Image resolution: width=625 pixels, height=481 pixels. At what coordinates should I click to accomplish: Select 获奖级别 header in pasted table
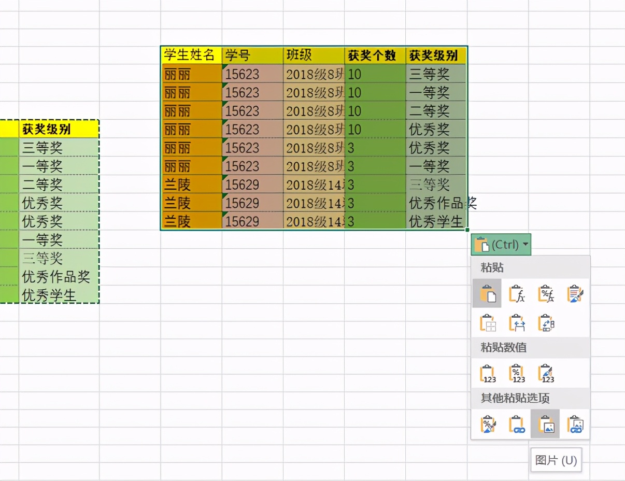(436, 55)
